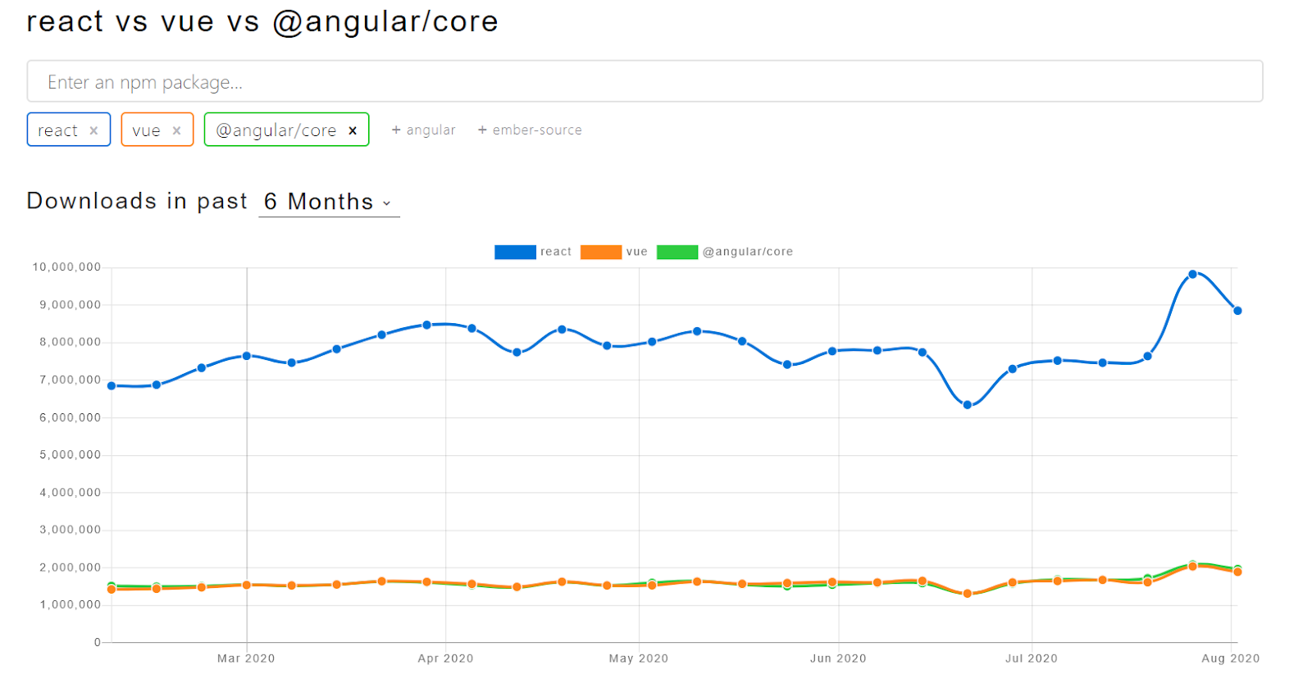Click the 'vue' legend label in the chart
This screenshot has height=688, width=1312.
(637, 252)
